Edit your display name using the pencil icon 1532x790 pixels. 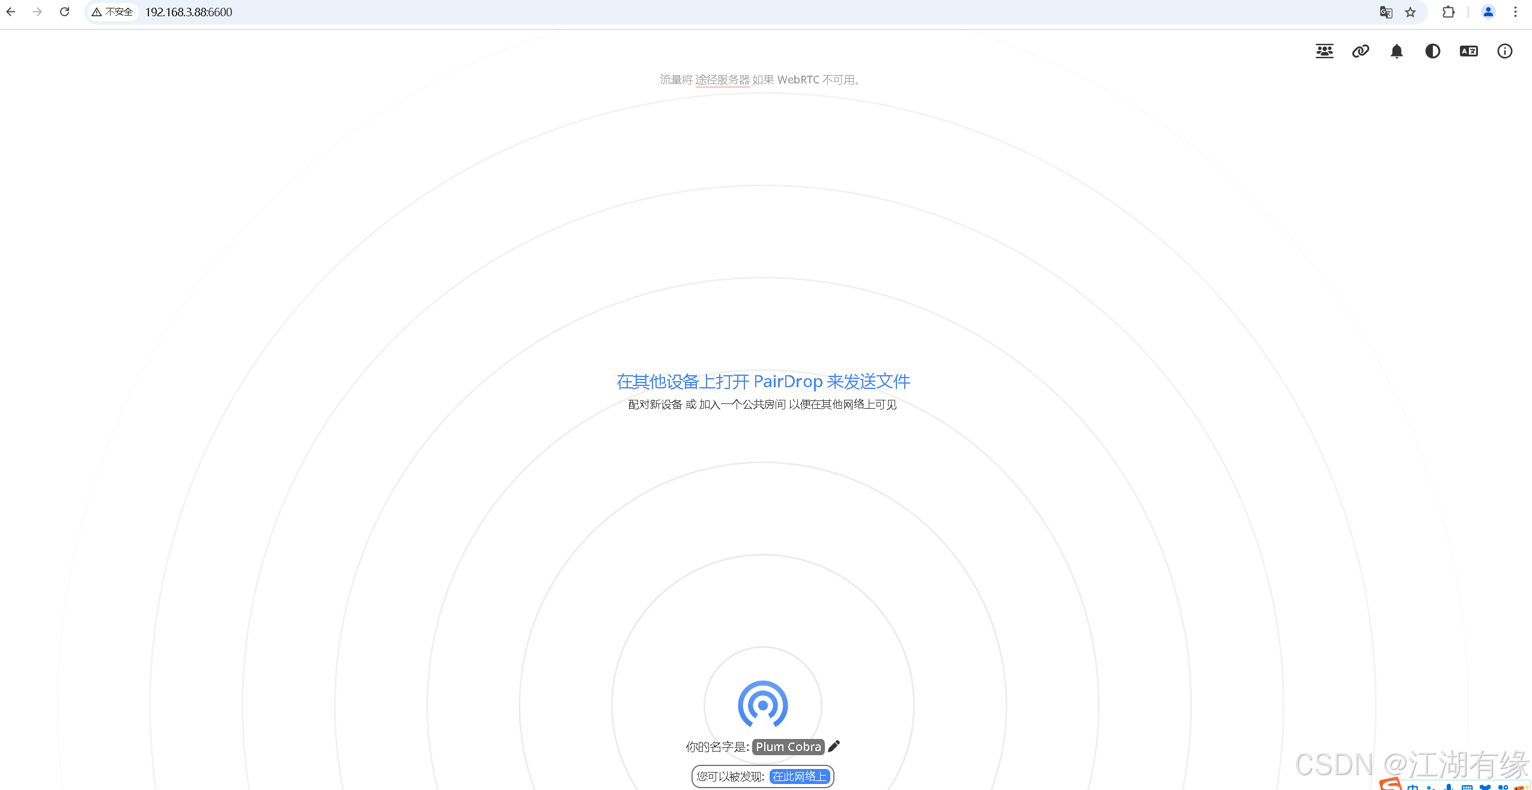(x=833, y=746)
